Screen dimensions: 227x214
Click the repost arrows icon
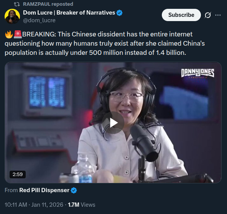click(x=17, y=4)
